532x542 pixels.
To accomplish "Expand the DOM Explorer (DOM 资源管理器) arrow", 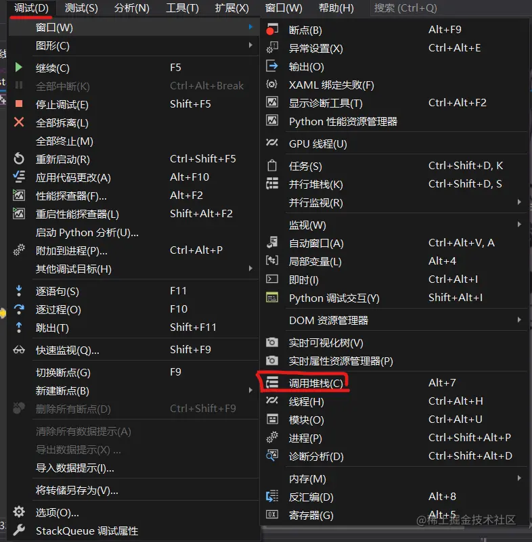I will coord(519,320).
